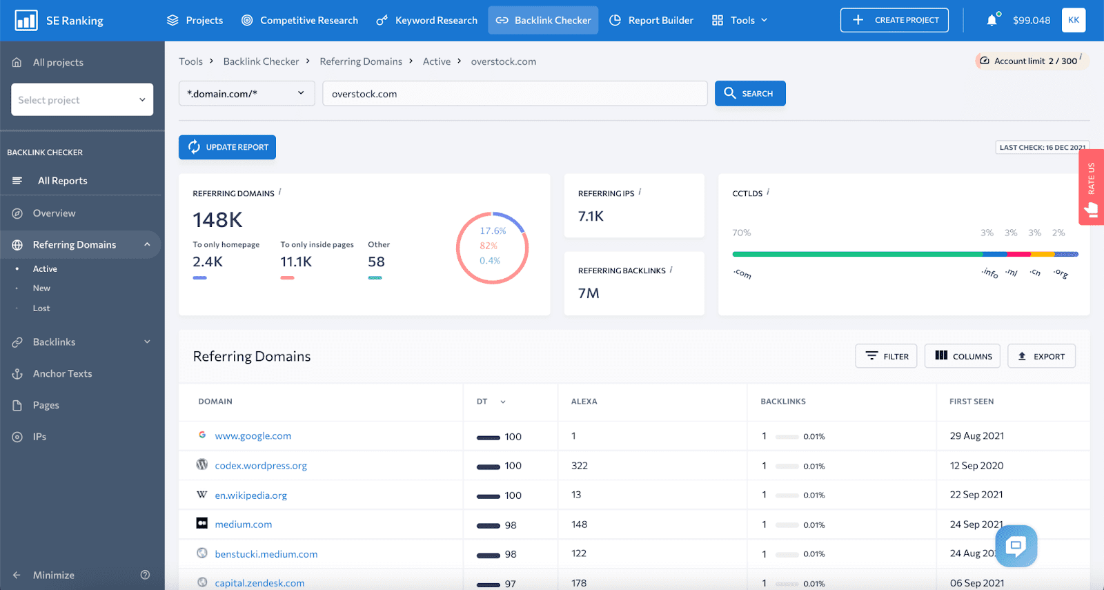
Task: Click the red To only inside pages legend marker
Action: (x=287, y=277)
